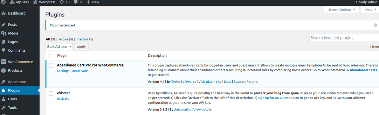This screenshot has width=379, height=115.
Task: Activate the Akismet plugin
Action: pyautogui.click(x=63, y=99)
